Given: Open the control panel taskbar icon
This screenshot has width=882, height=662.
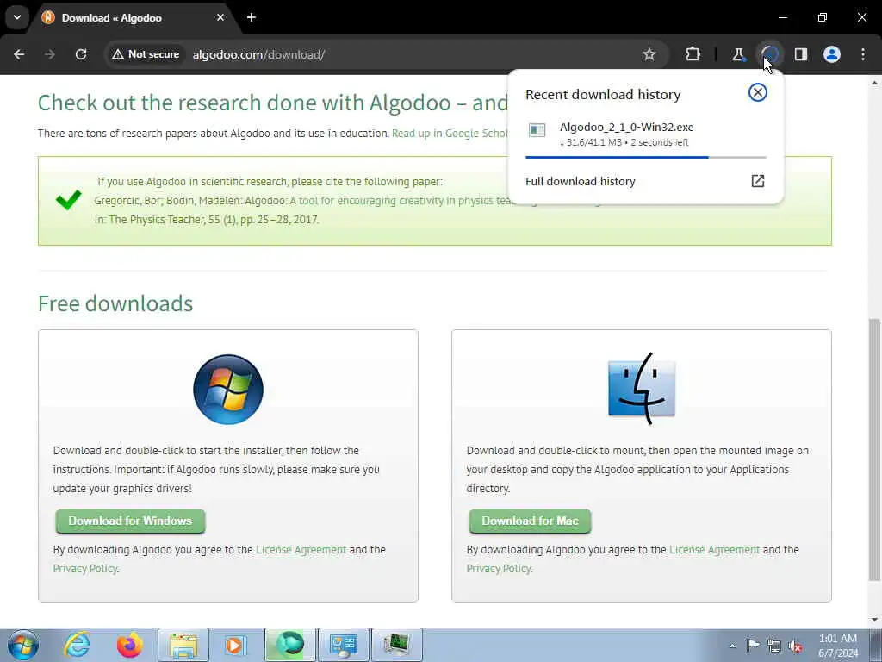Looking at the screenshot, I should [344, 645].
